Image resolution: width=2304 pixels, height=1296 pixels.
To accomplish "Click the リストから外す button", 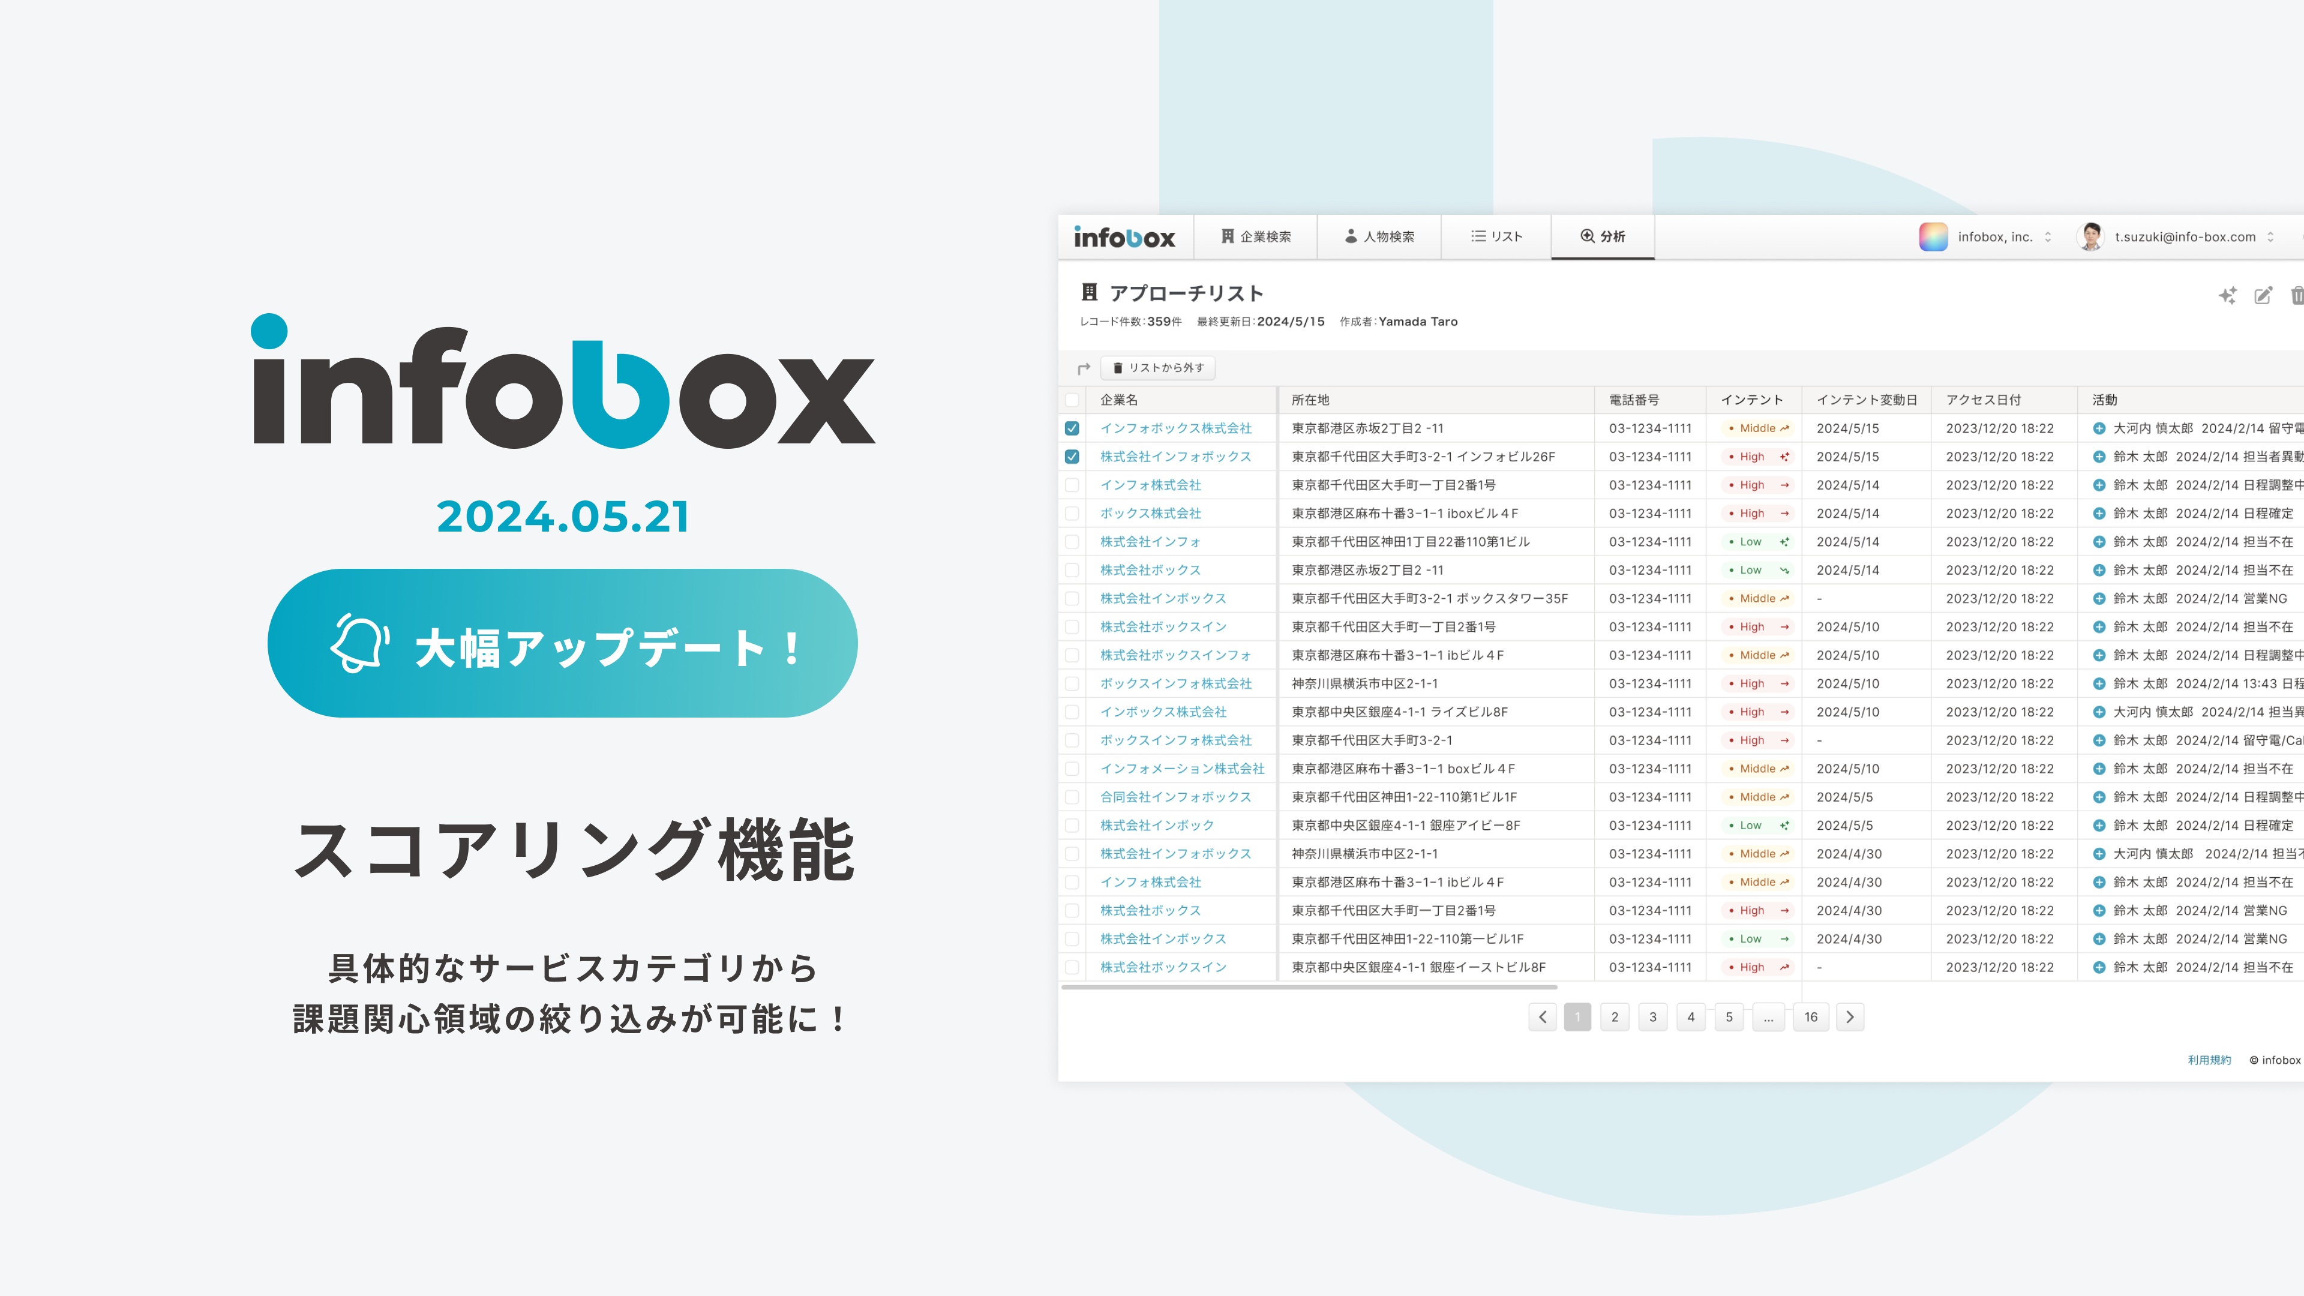I will pyautogui.click(x=1157, y=368).
